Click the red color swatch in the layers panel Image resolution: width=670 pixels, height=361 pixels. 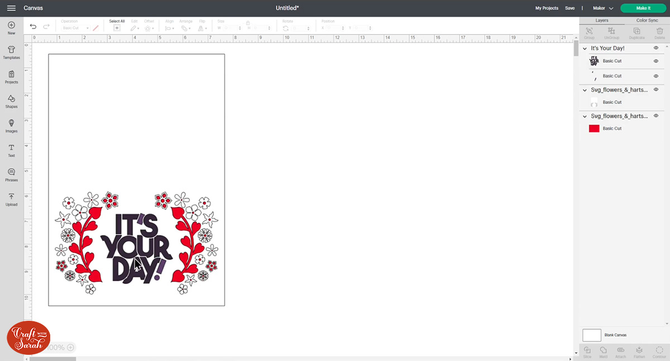594,128
